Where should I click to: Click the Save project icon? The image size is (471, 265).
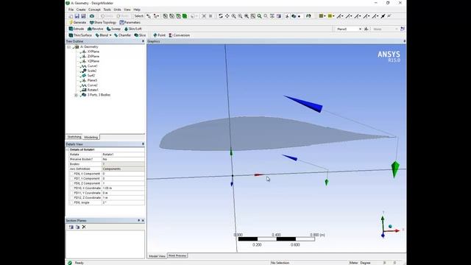(x=77, y=16)
